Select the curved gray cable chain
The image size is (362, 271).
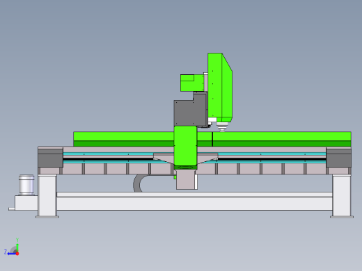pyautogui.click(x=138, y=183)
